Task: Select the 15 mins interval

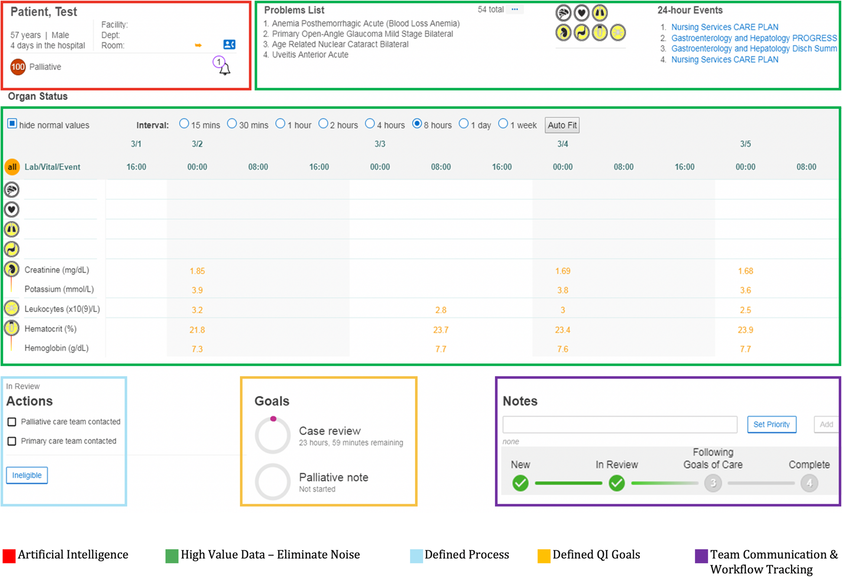Action: [184, 124]
